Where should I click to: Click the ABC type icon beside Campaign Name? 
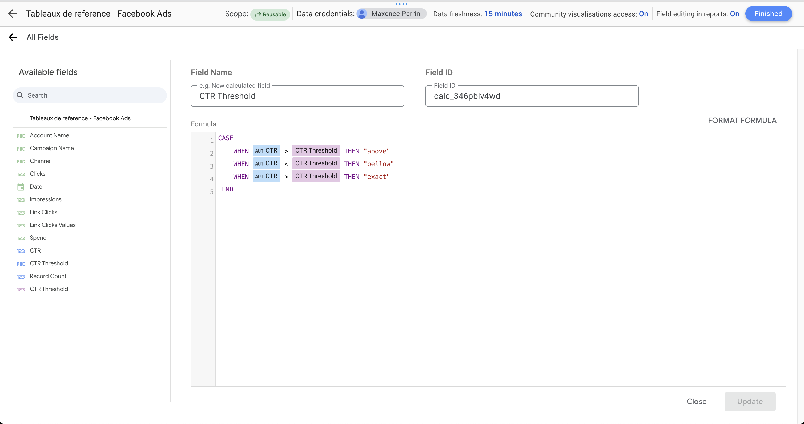21,149
